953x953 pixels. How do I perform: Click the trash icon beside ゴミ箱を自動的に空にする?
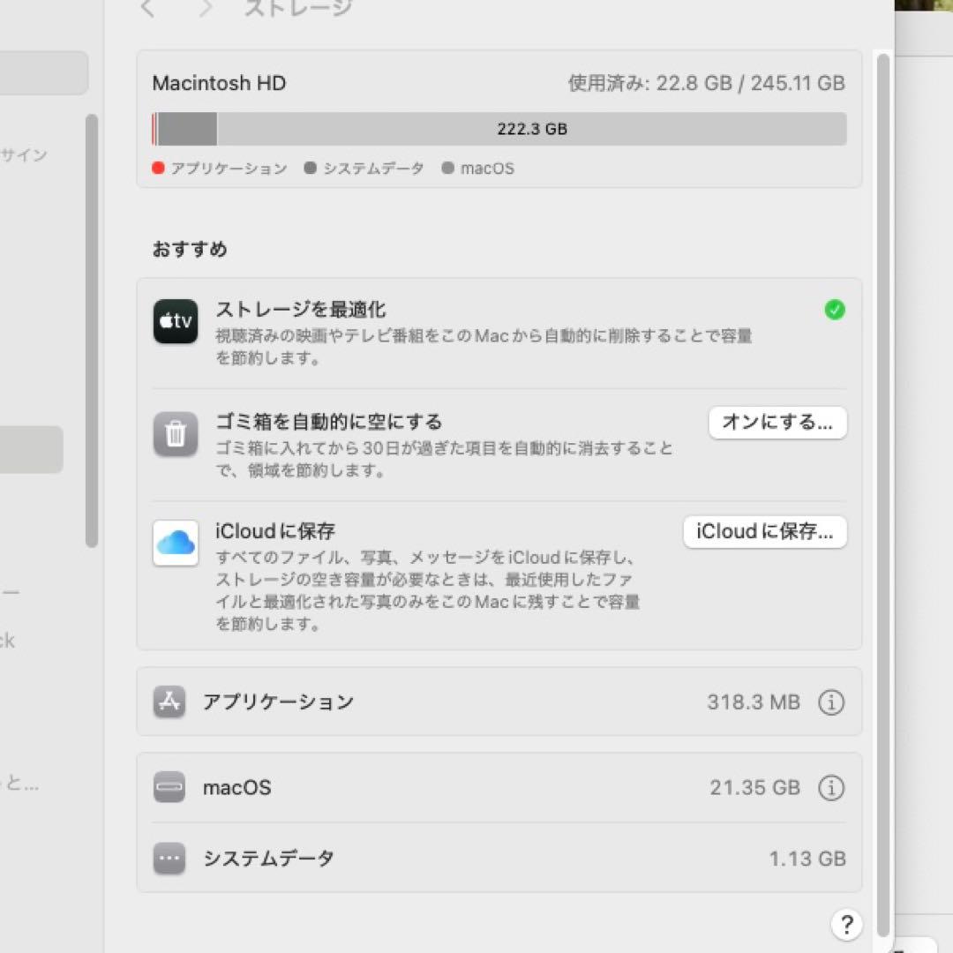(x=175, y=433)
